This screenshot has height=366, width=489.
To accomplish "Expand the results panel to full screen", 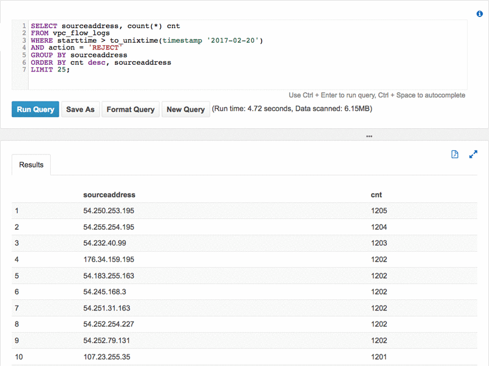I will (x=473, y=154).
